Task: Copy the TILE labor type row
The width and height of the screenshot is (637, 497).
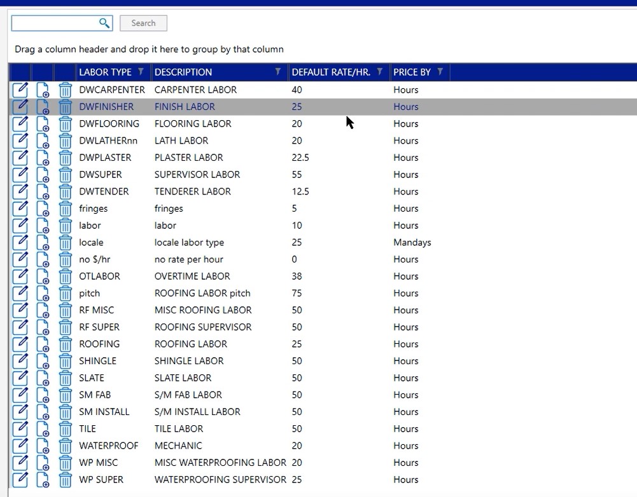Action: click(43, 429)
